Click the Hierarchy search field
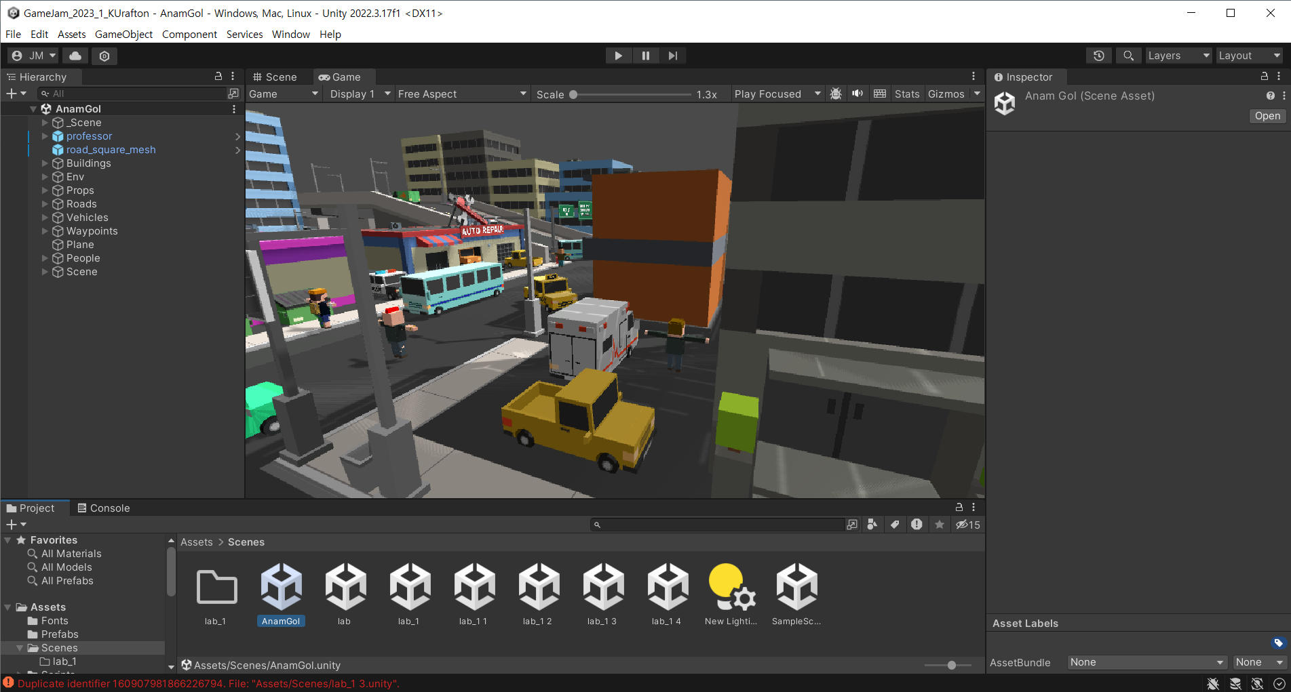The image size is (1291, 692). 132,94
